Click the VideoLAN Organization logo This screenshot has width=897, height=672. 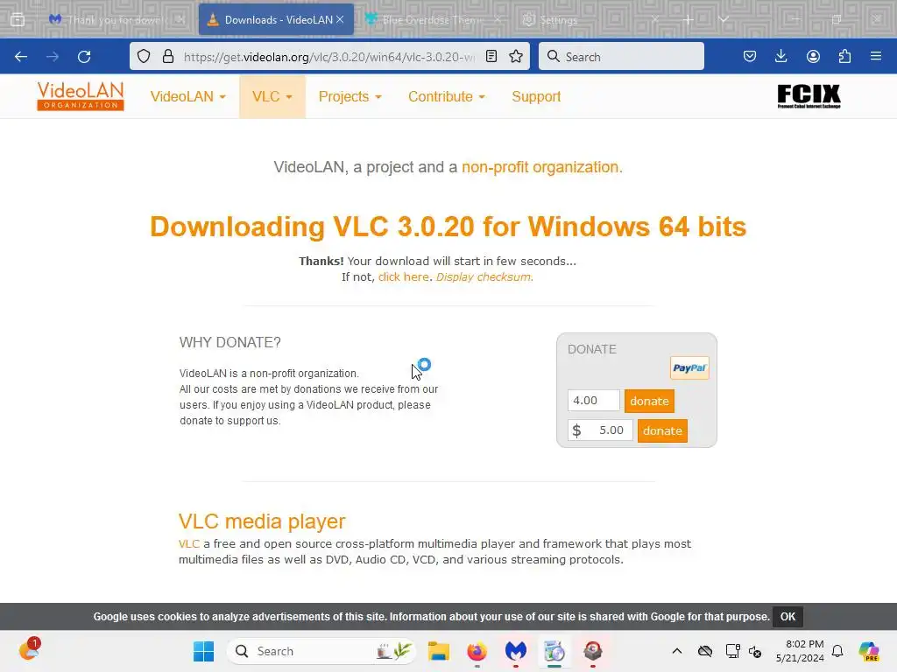80,96
